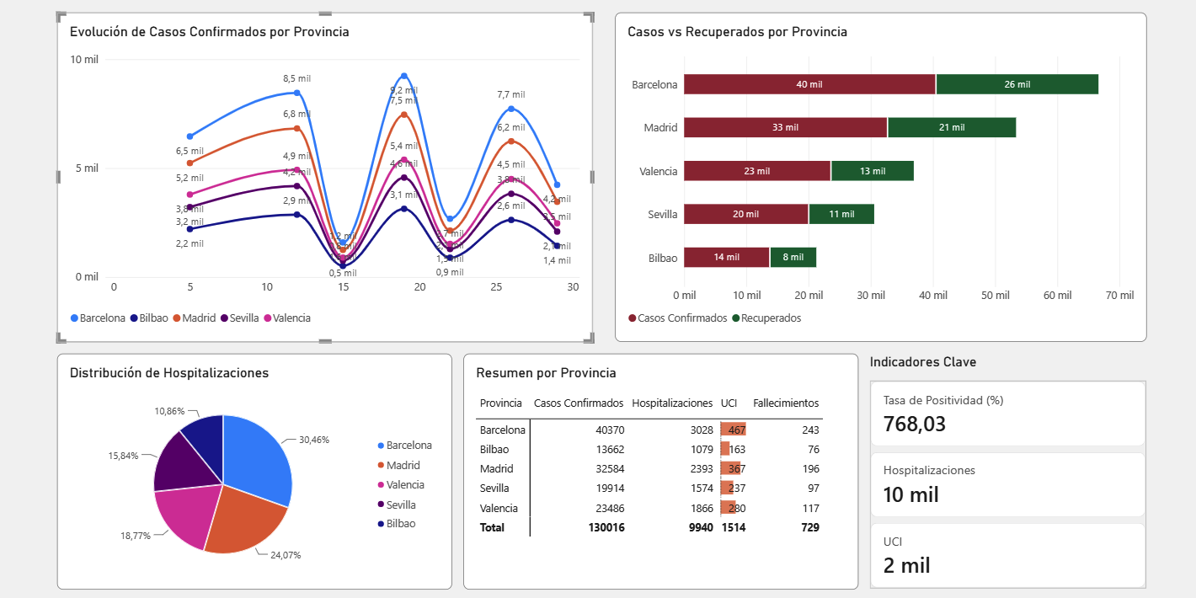Click Madrid in the pie chart legend
This screenshot has height=598, width=1196.
(x=398, y=465)
